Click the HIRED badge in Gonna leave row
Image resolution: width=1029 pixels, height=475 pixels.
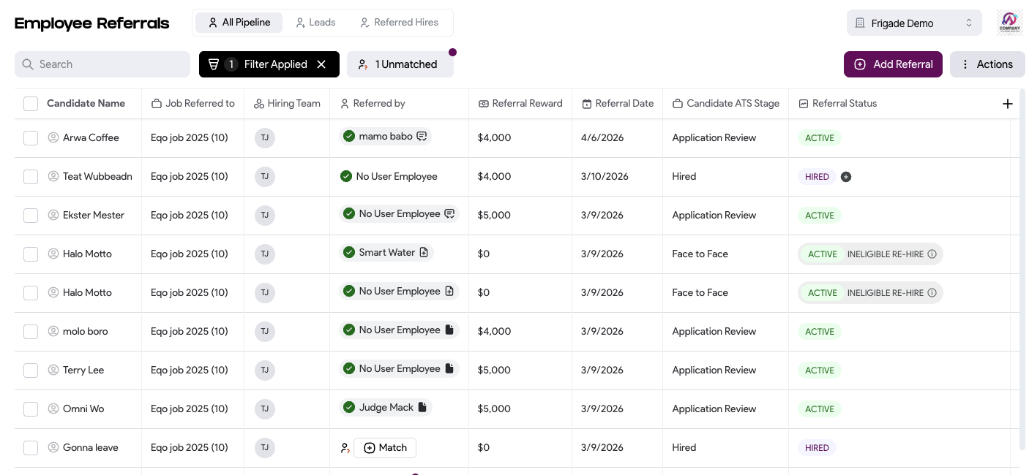pos(817,448)
